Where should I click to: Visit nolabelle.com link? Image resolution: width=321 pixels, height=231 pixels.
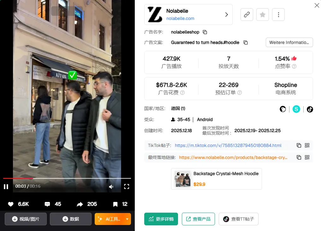coord(180,18)
